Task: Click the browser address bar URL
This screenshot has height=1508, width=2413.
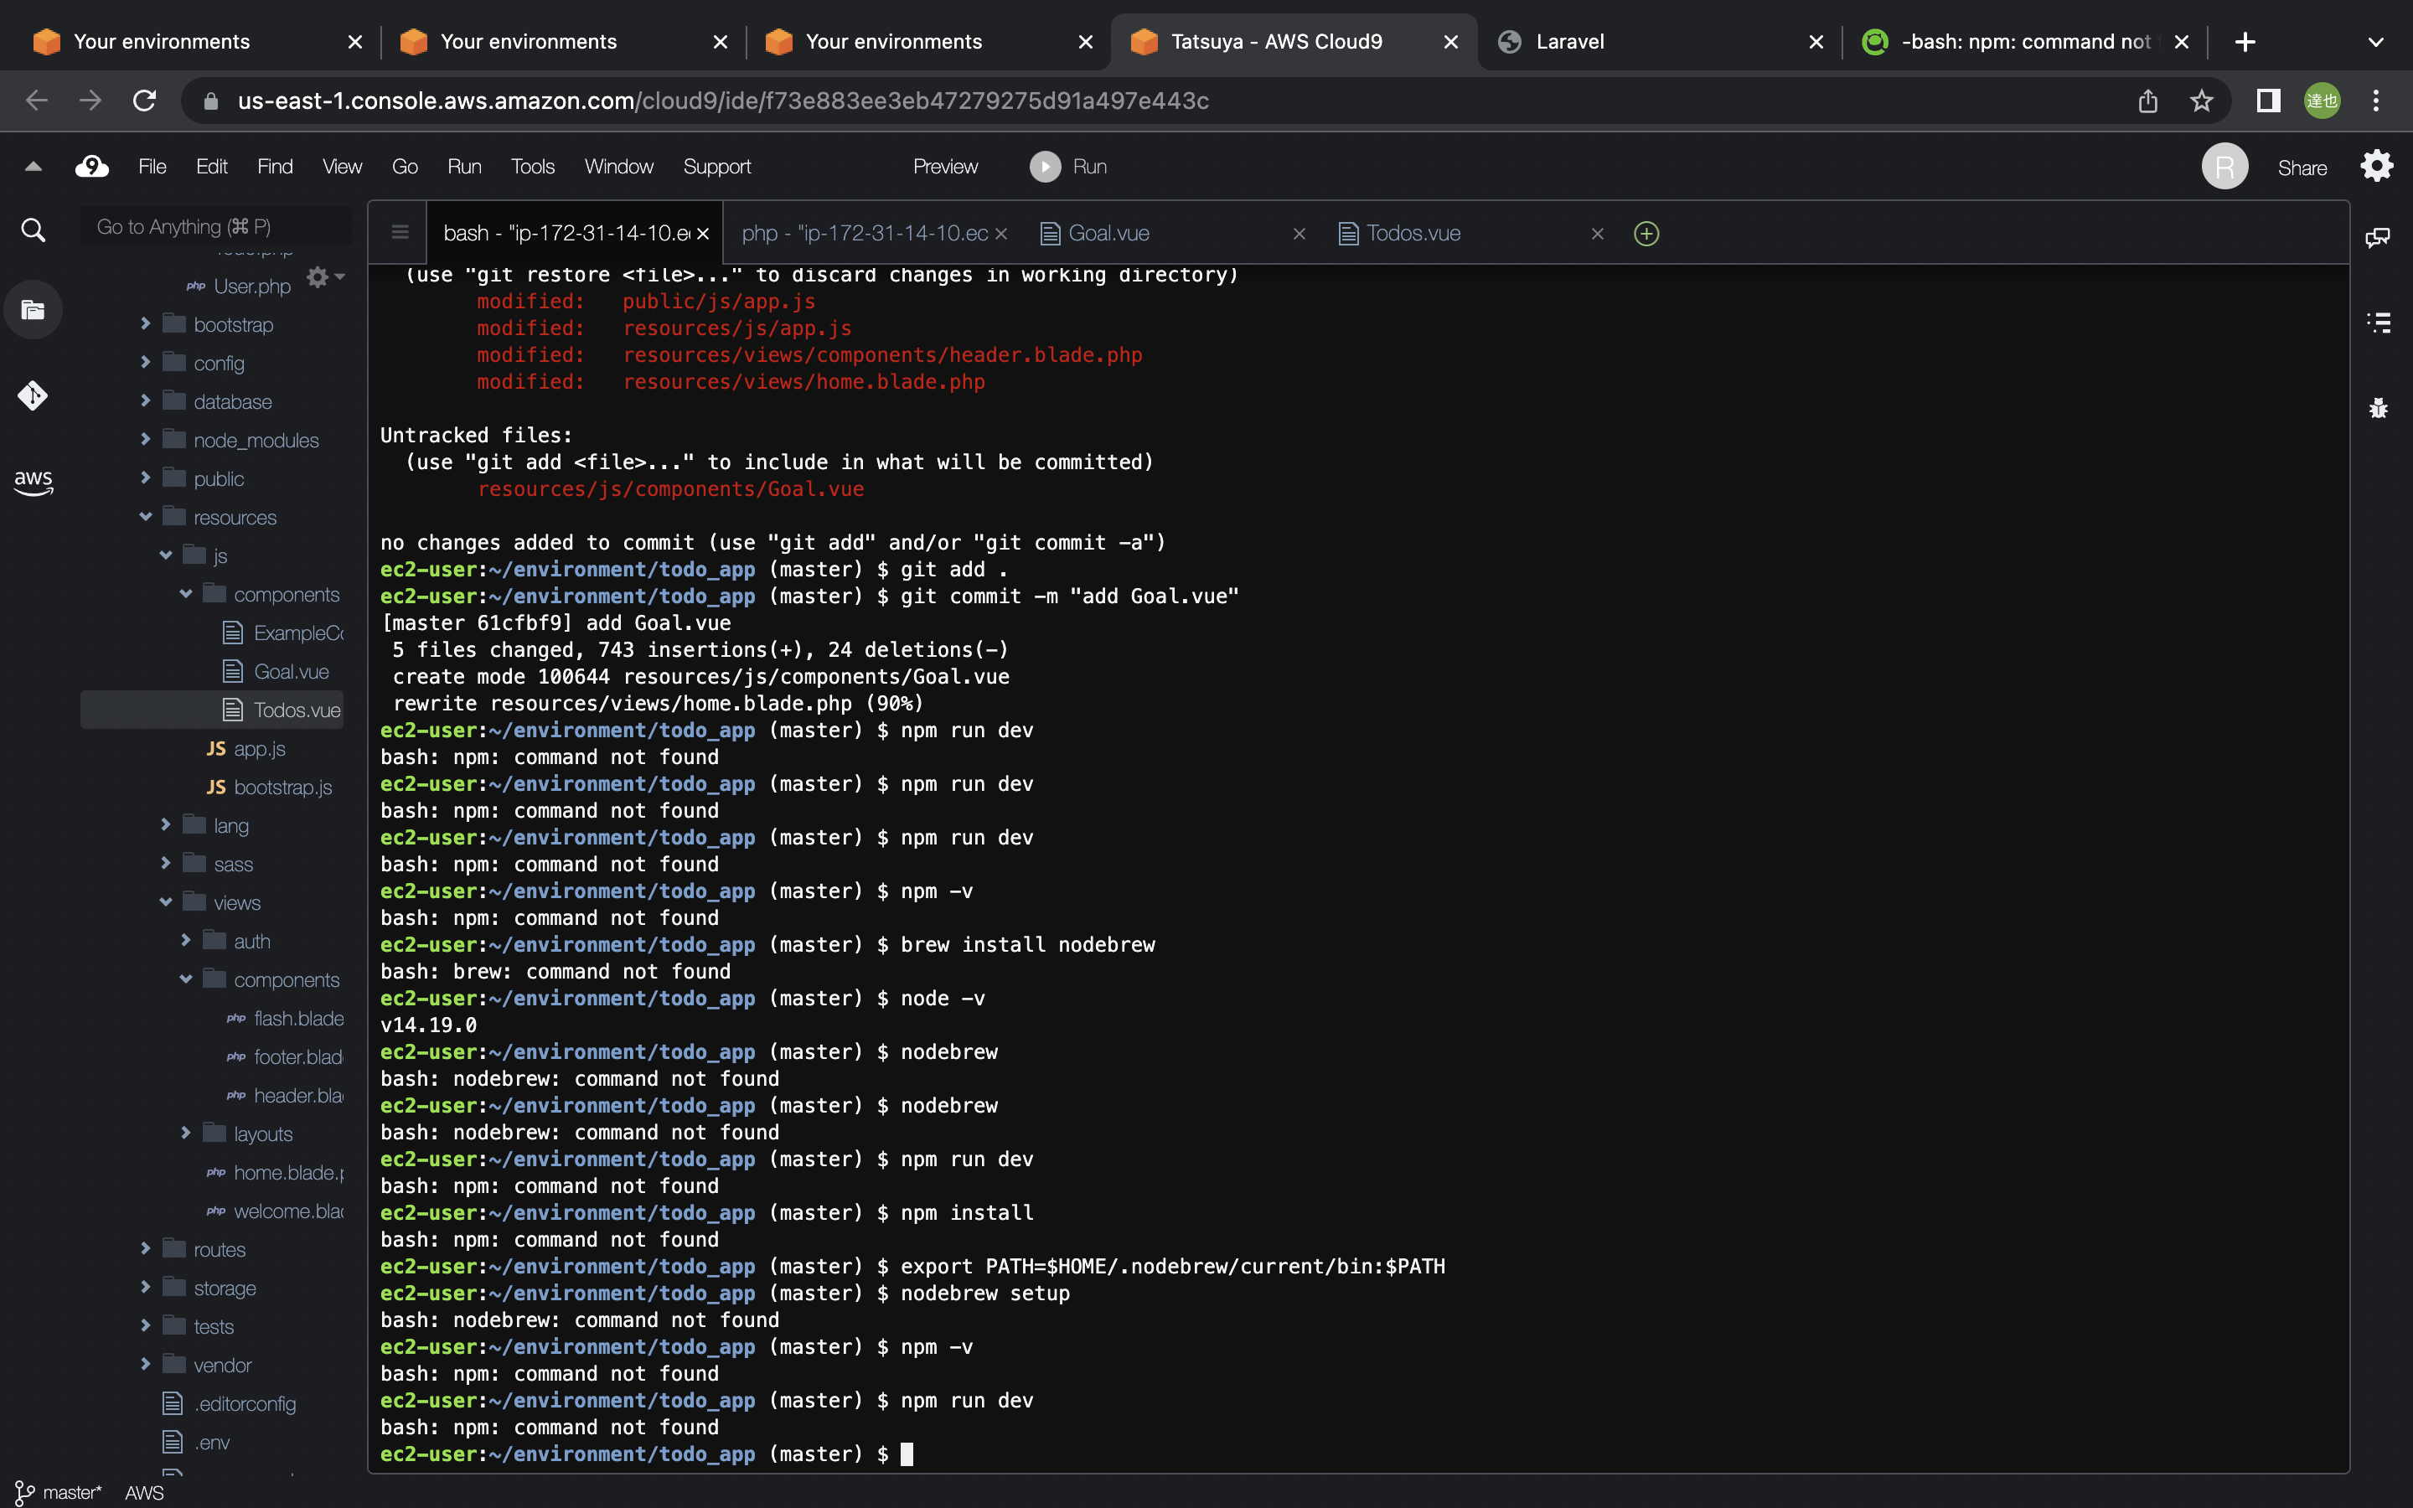Action: pos(723,101)
